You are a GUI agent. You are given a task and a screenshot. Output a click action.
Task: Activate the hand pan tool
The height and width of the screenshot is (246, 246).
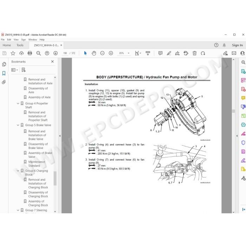pyautogui.click(x=94, y=53)
